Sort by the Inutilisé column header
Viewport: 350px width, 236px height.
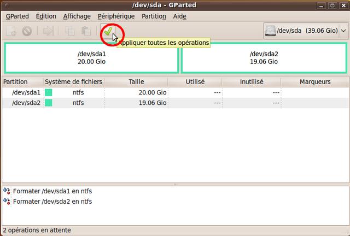click(x=252, y=82)
